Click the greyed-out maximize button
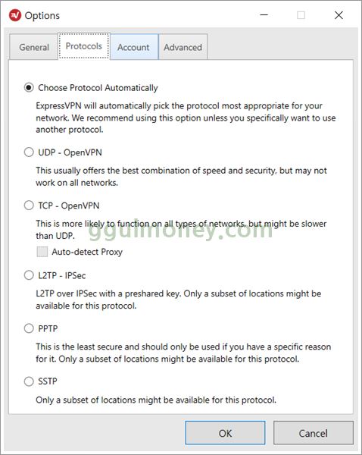362x455 pixels. pos(301,15)
